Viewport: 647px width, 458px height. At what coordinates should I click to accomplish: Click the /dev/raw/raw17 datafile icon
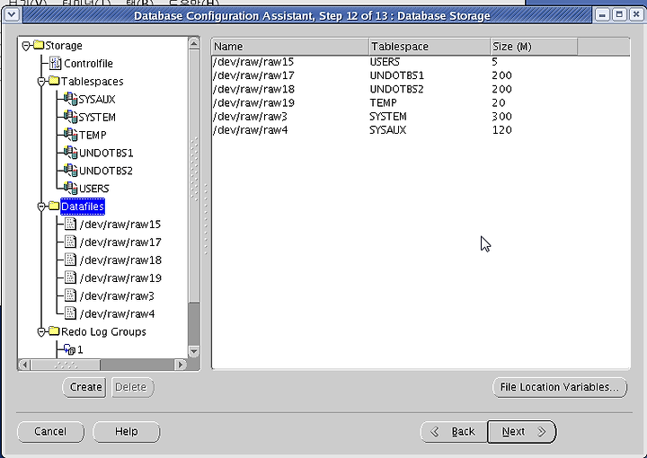[x=71, y=242]
